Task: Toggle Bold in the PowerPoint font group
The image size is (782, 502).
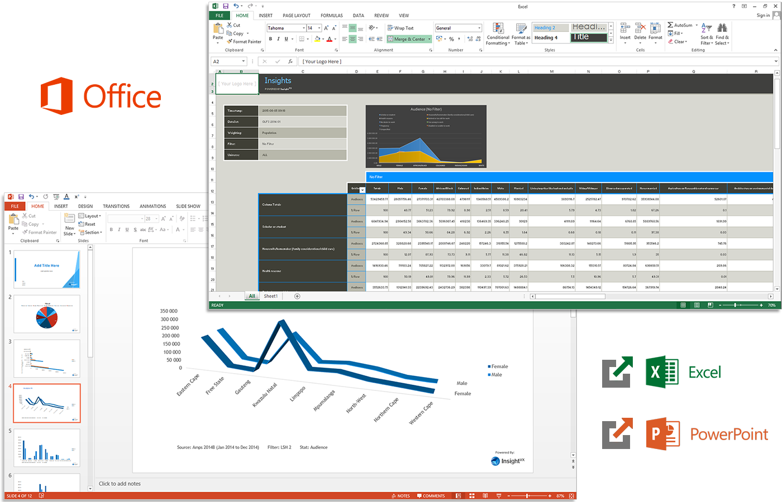Action: click(111, 229)
